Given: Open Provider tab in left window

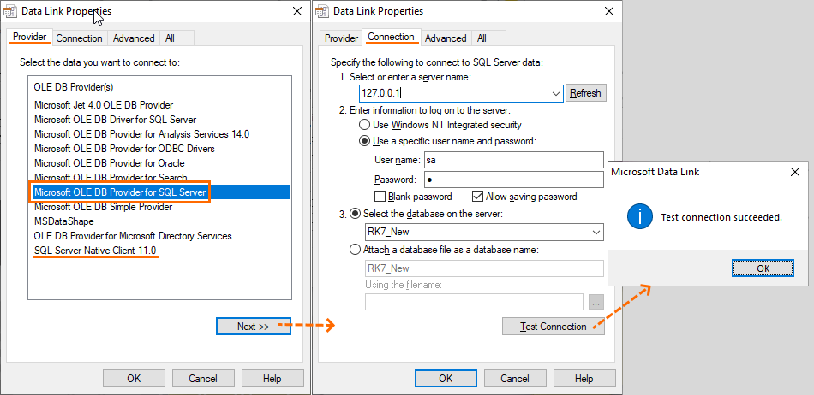Looking at the screenshot, I should 30,38.
